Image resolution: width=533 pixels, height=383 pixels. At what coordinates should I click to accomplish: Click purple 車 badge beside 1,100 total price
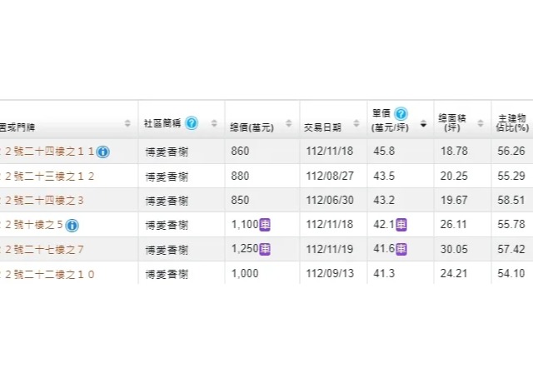[266, 225]
